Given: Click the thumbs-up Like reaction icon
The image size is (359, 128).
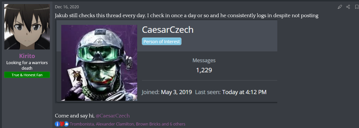Looking at the screenshot, I should tap(66, 124).
